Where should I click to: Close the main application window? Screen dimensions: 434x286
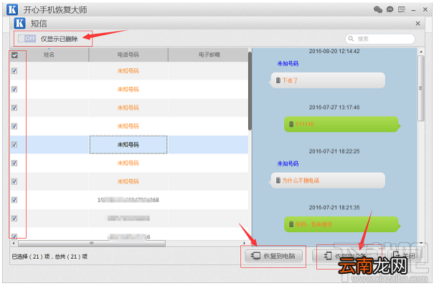coord(425,10)
